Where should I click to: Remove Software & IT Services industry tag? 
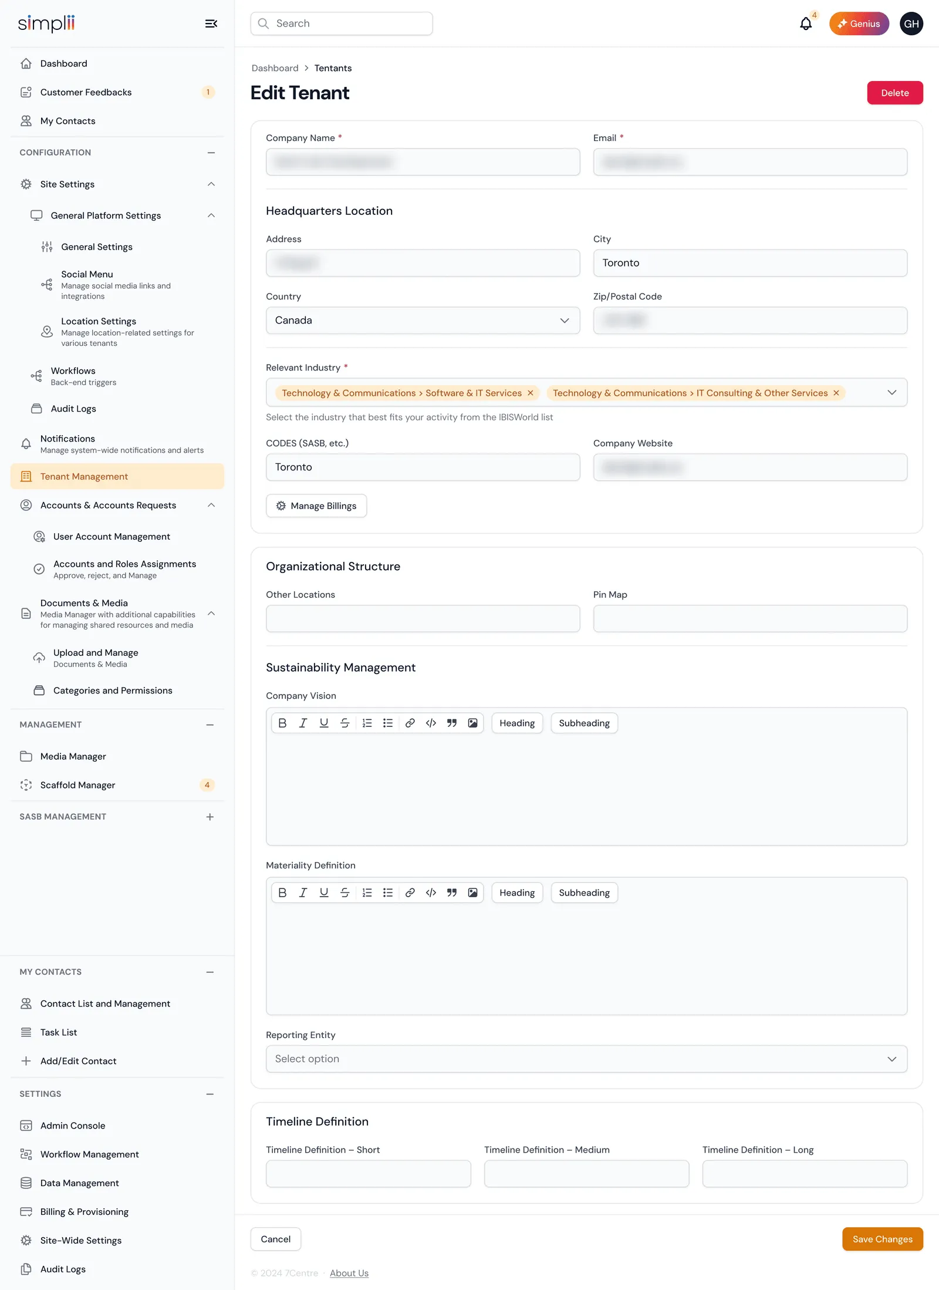click(531, 393)
